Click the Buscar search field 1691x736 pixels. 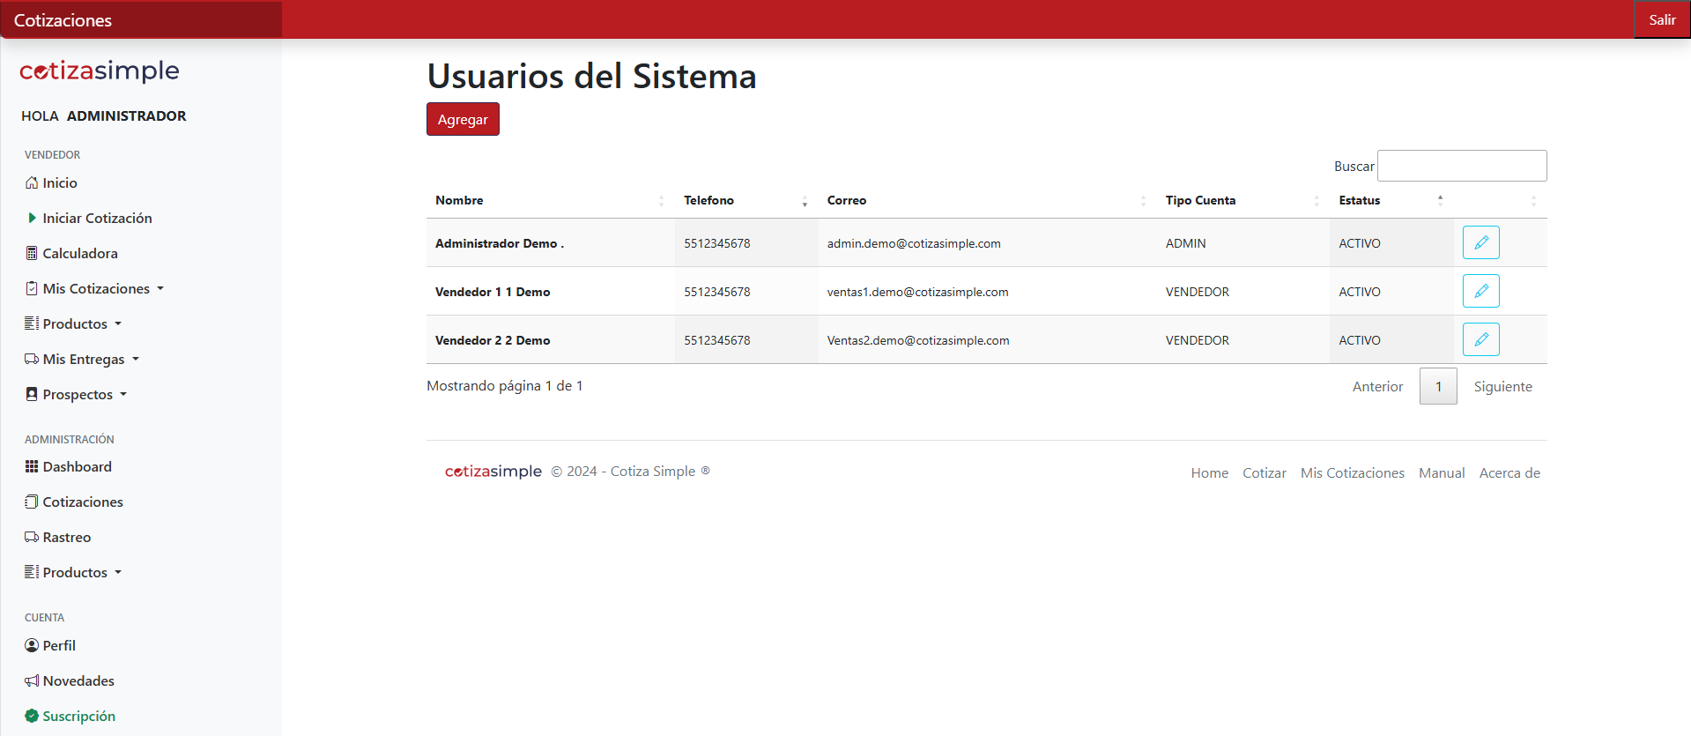point(1461,166)
